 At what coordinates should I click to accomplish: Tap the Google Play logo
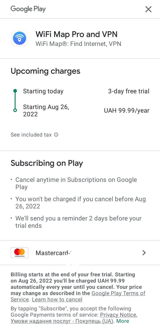pos(28,9)
